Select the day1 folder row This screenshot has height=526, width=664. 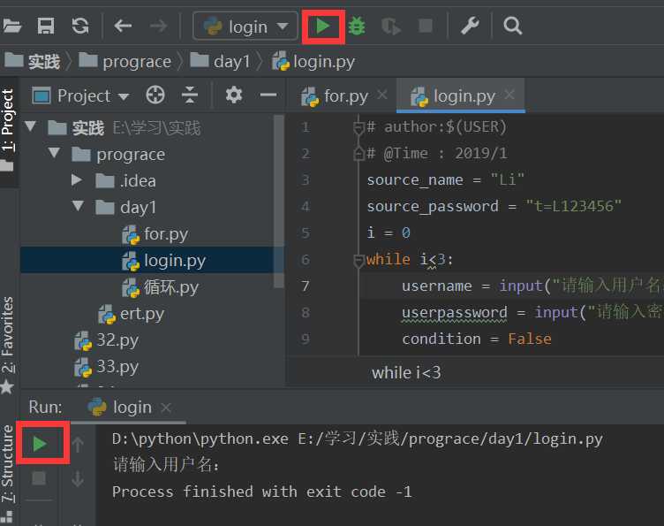point(125,208)
